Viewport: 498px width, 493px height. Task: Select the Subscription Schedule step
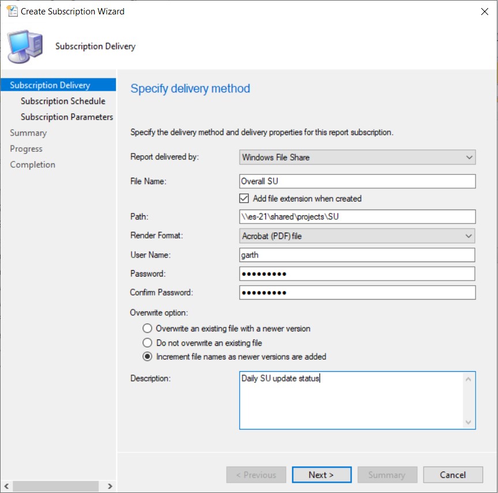coord(63,101)
